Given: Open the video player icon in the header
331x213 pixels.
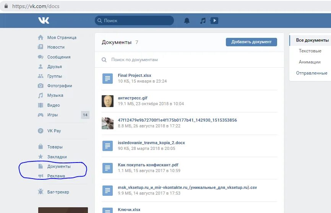Looking at the screenshot, I should (214, 21).
